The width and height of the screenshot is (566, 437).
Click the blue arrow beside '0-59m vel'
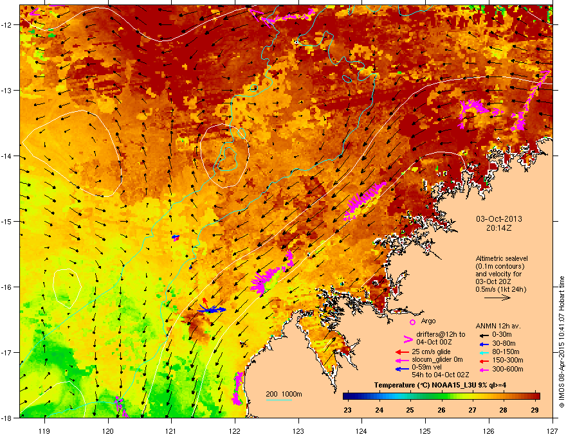(403, 368)
